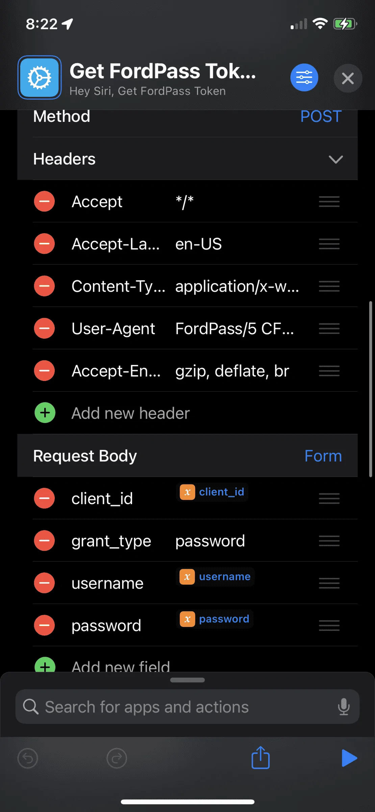Tap the undo arrow icon

pos(28,758)
